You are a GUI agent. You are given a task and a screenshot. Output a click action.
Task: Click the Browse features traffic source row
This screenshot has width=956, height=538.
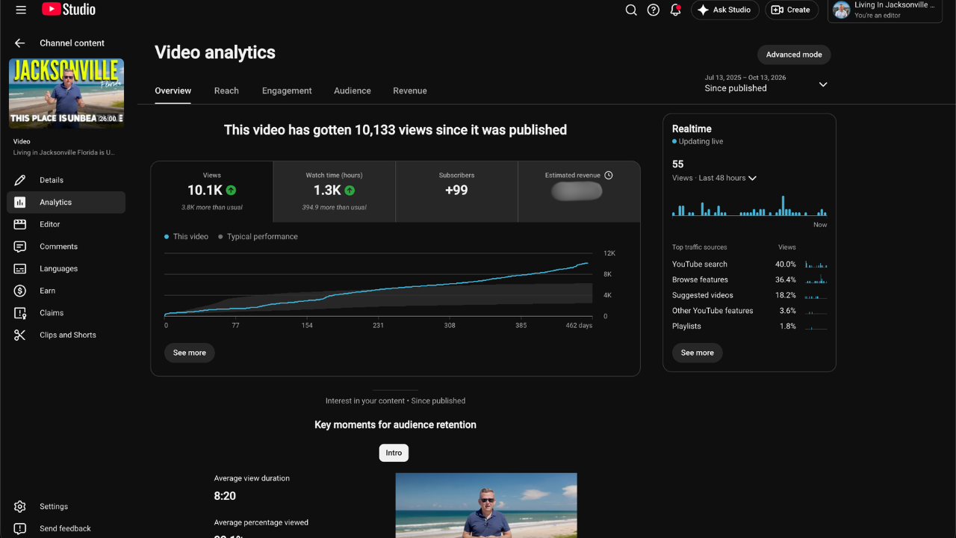coord(749,280)
